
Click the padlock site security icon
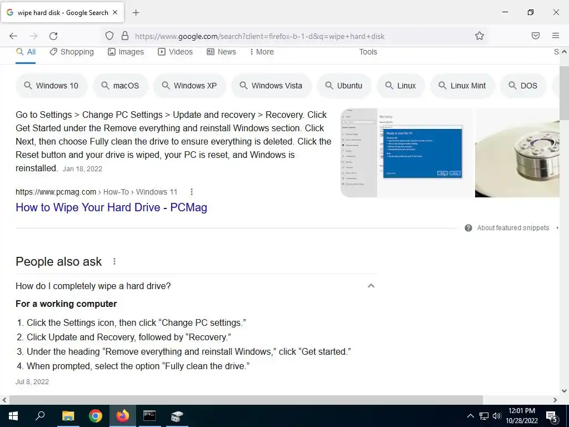point(125,36)
